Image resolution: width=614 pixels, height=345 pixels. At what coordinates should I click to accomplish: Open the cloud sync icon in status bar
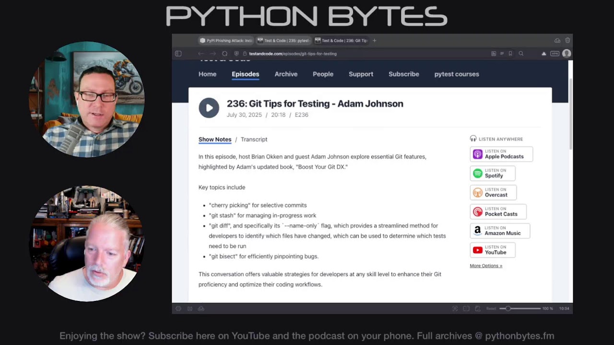[x=201, y=309]
